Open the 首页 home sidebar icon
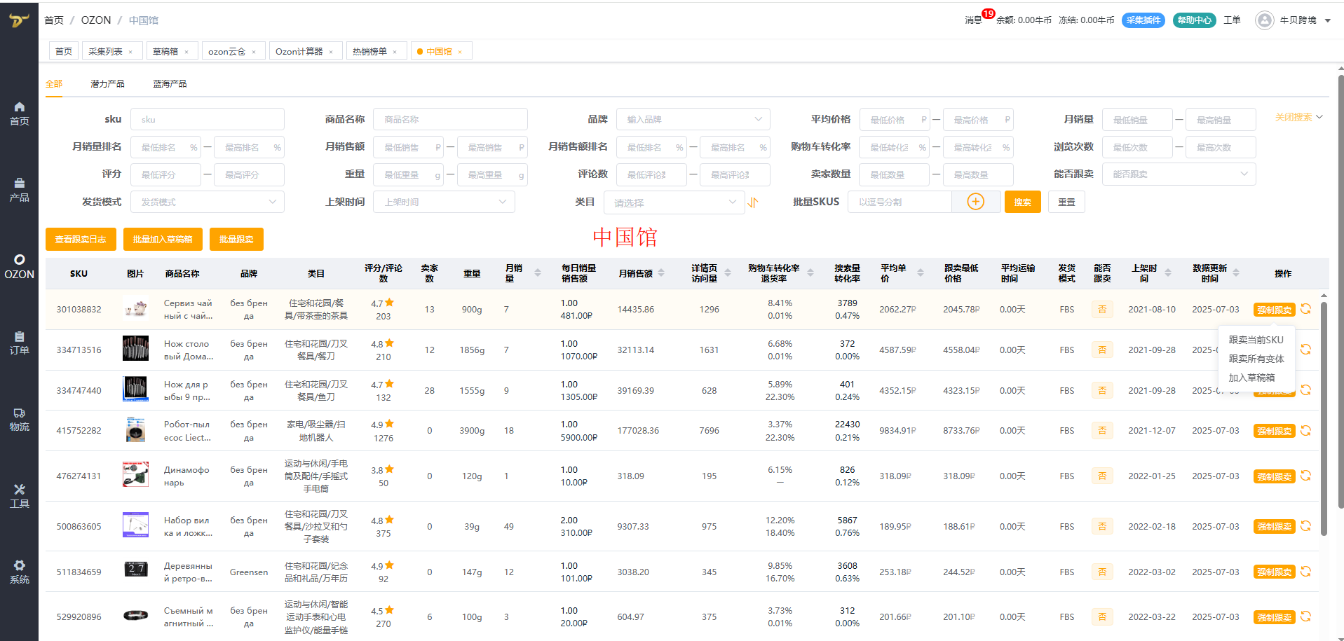The image size is (1344, 641). [x=19, y=113]
